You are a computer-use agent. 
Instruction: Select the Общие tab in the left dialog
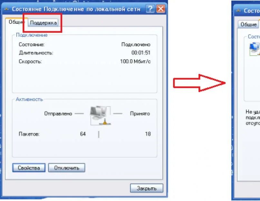pos(16,22)
